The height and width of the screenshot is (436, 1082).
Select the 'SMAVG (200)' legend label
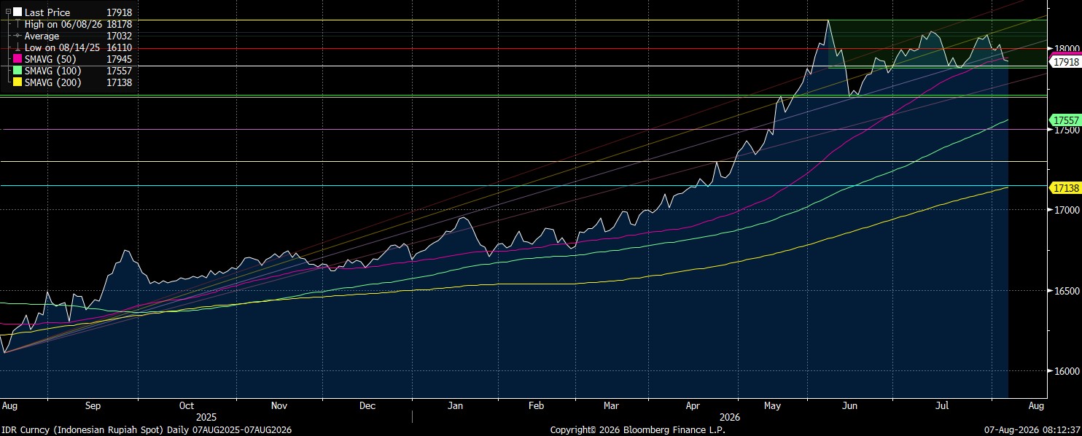[52, 82]
